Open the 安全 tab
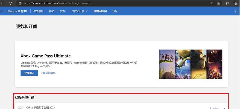Screen dimensions: 240x109 (63, 11)
